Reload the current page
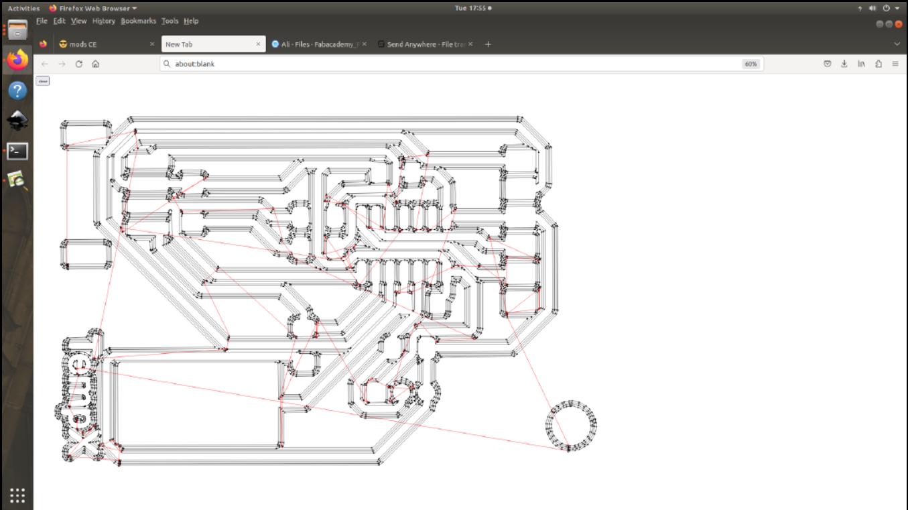The image size is (908, 510). click(x=79, y=64)
